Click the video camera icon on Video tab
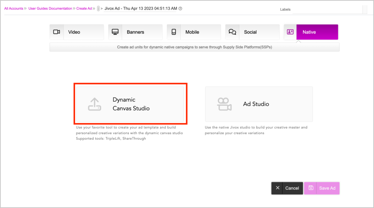This screenshot has width=374, height=208. click(57, 32)
